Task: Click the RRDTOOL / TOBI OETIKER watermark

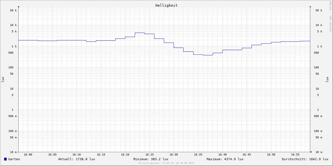Action: coord(330,17)
